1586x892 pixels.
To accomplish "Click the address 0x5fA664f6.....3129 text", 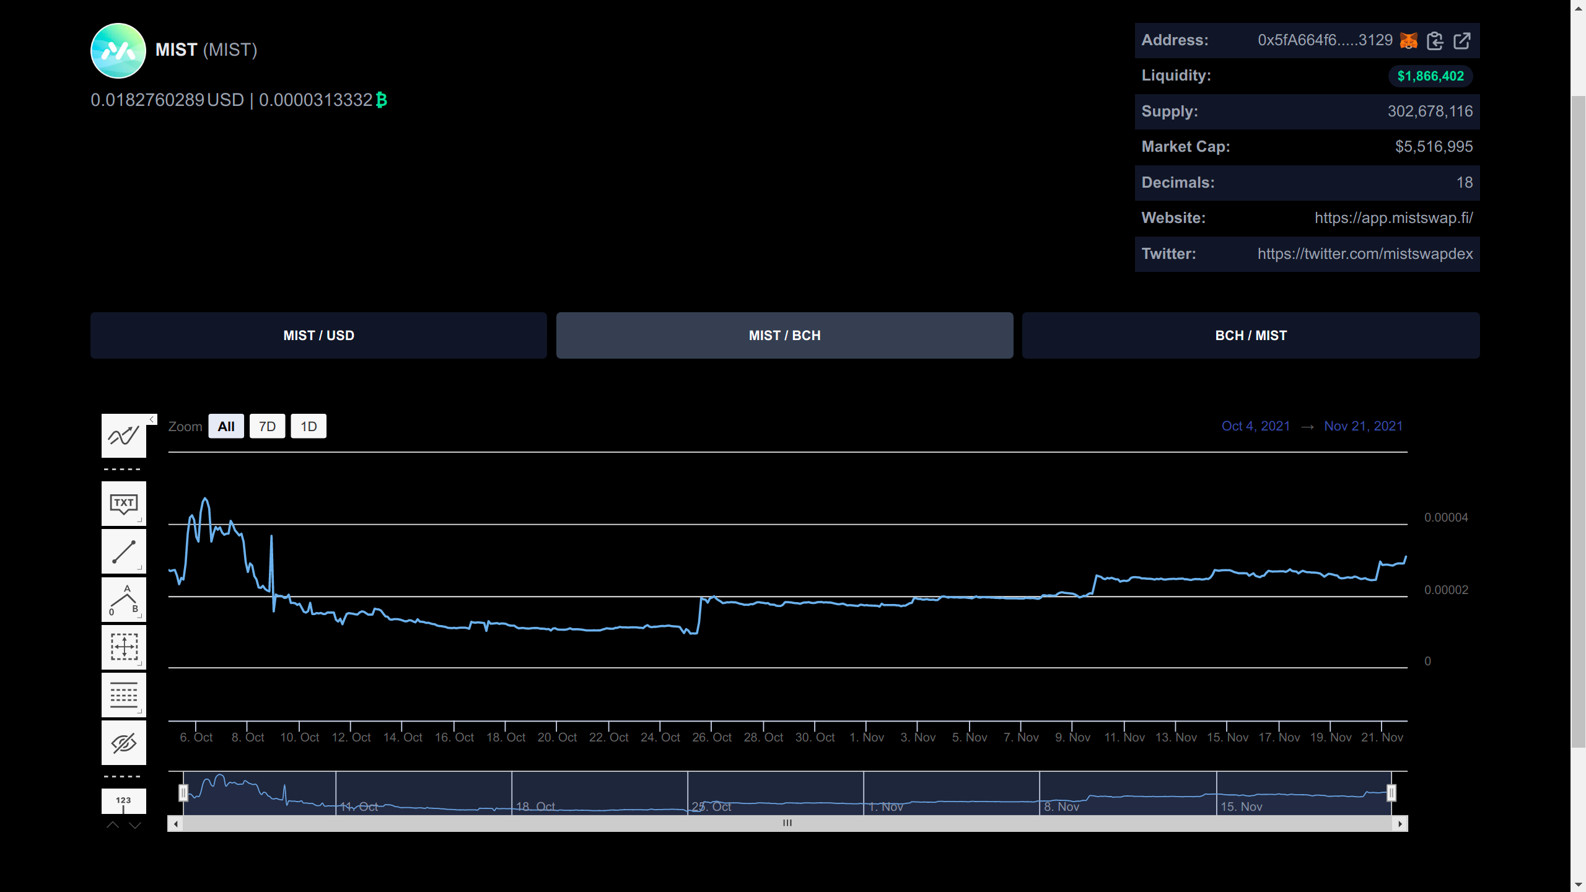I will (1325, 40).
